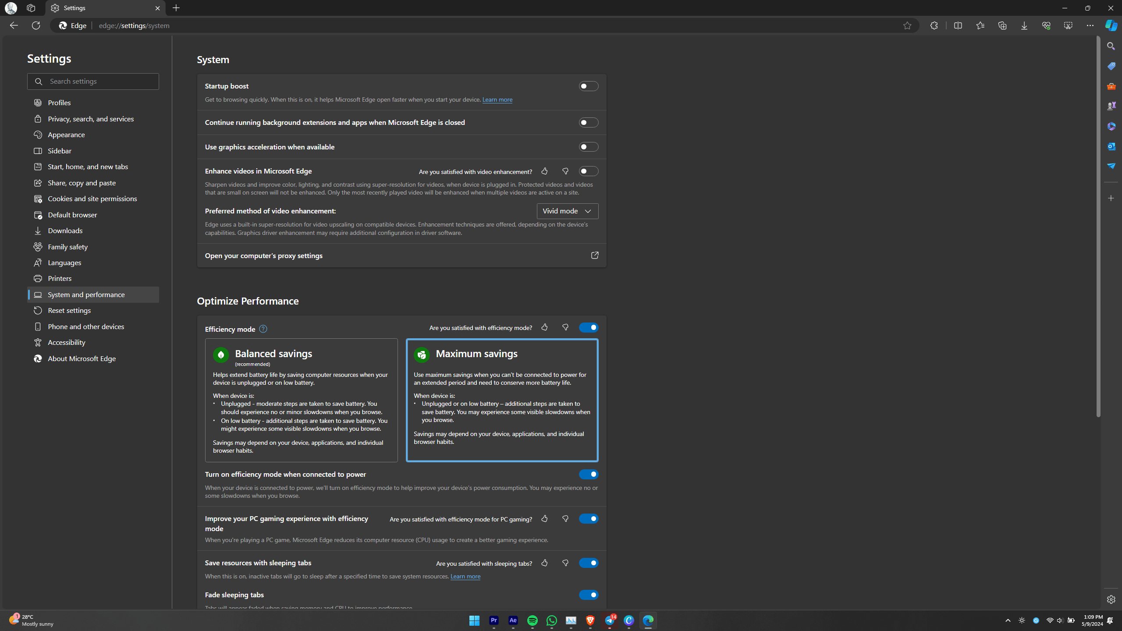Open Privacy, search, and services settings

(91, 119)
